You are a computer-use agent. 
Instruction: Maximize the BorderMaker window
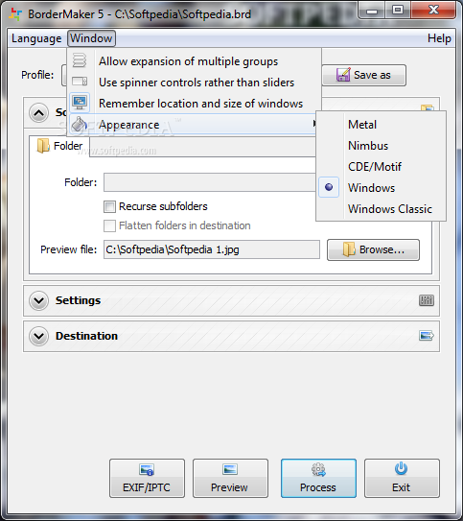[x=398, y=10]
